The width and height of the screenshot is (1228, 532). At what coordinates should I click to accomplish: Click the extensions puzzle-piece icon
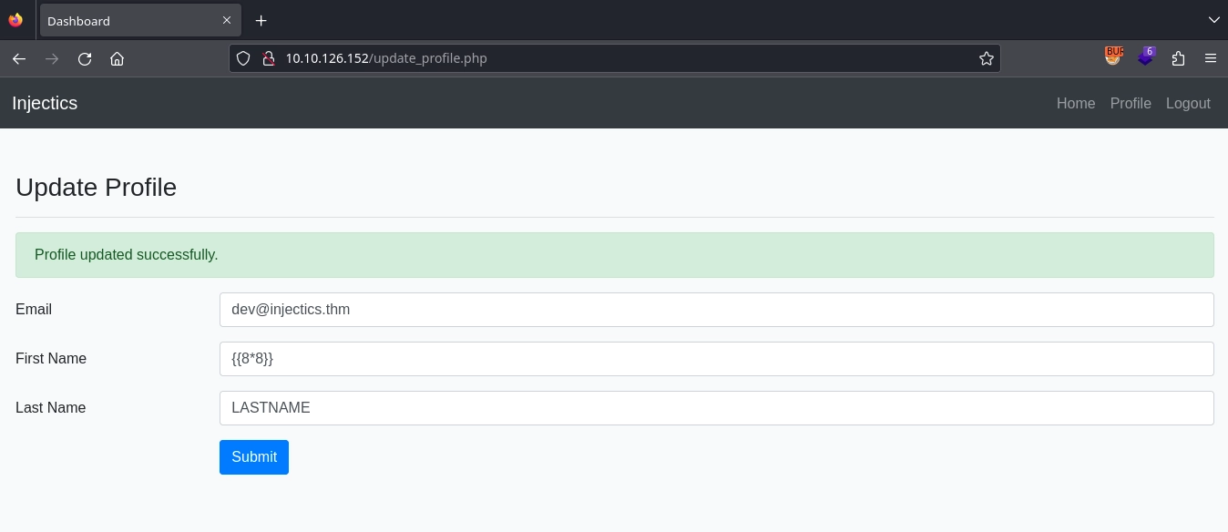tap(1179, 58)
